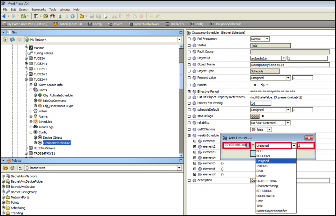
Task: Click the Cut scissors icon
Action: 115,16
